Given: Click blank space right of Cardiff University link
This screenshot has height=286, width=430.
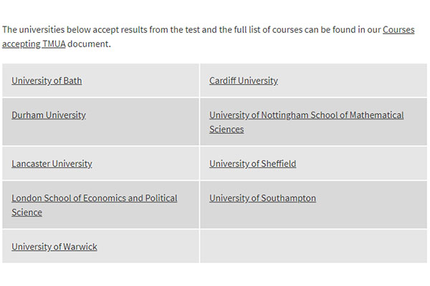Looking at the screenshot, I should [351, 81].
